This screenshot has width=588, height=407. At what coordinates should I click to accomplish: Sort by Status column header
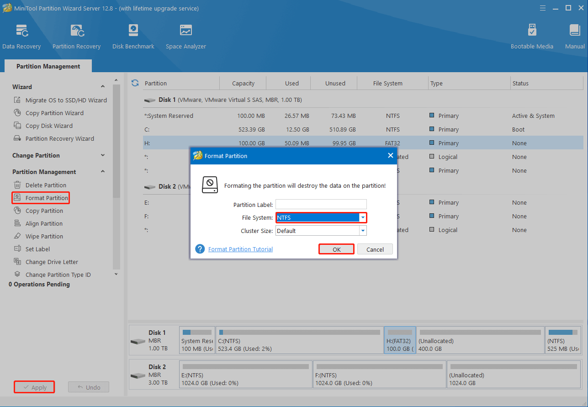pyautogui.click(x=547, y=83)
